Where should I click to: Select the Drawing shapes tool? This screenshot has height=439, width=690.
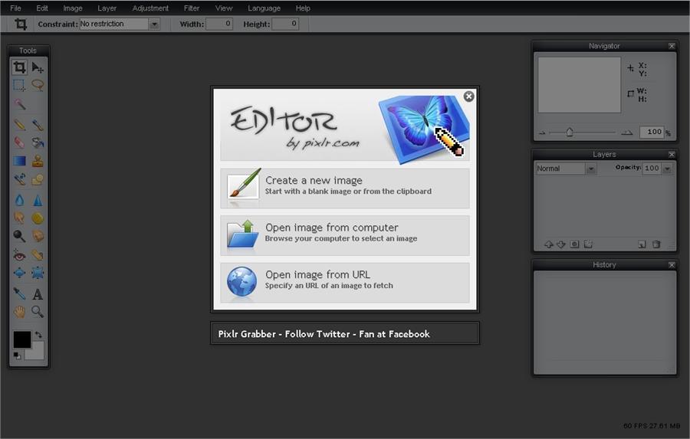38,179
